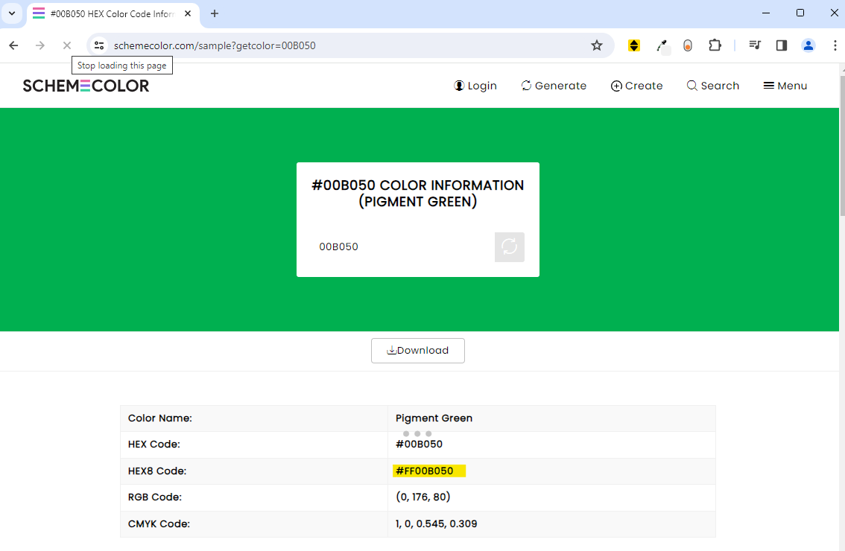Go home via the SCHEMECOLOR logo

85,85
